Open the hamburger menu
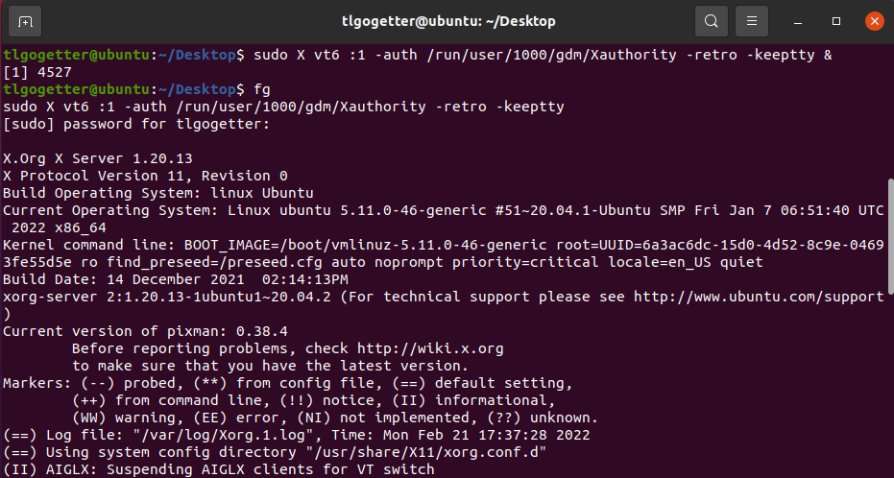The width and height of the screenshot is (894, 478). pyautogui.click(x=752, y=22)
